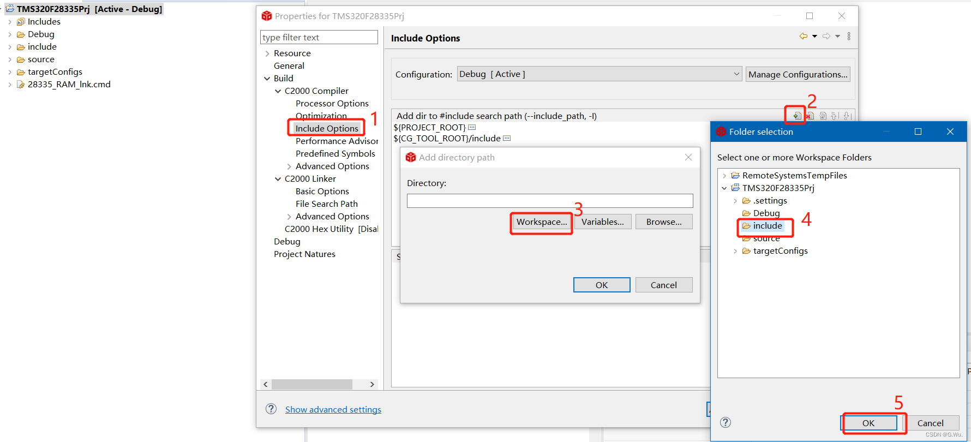The width and height of the screenshot is (971, 442).
Task: Maximize the Folder selection dialog
Action: pos(918,132)
